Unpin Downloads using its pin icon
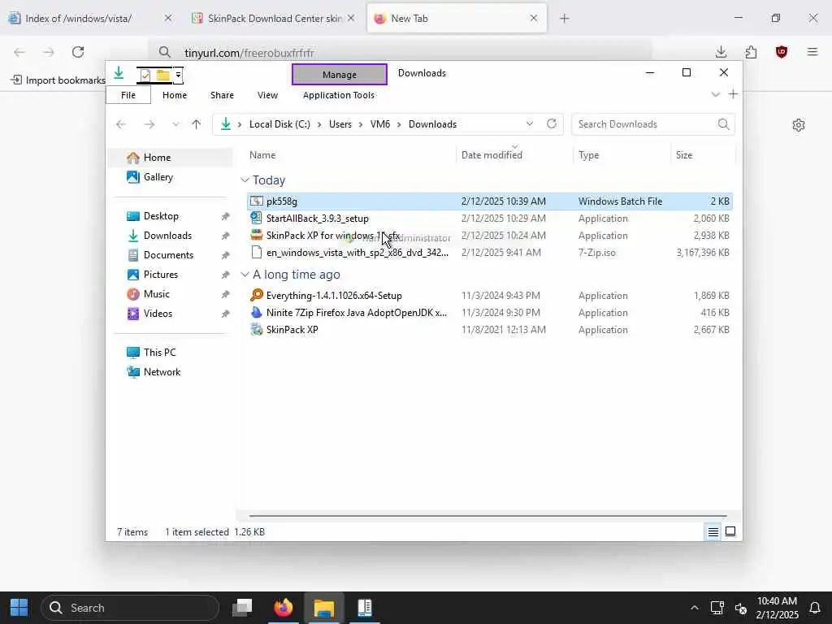Viewport: 832px width, 624px height. (226, 236)
